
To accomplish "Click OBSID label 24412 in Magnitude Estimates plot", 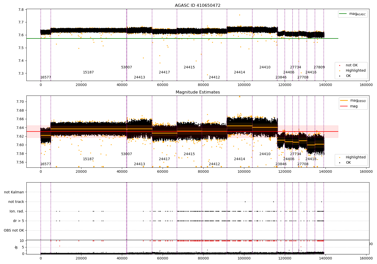I will coord(214,164).
